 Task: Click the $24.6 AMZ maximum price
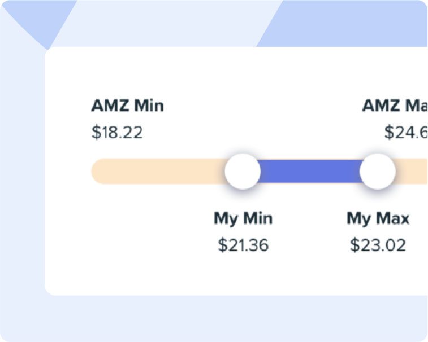pos(406,133)
